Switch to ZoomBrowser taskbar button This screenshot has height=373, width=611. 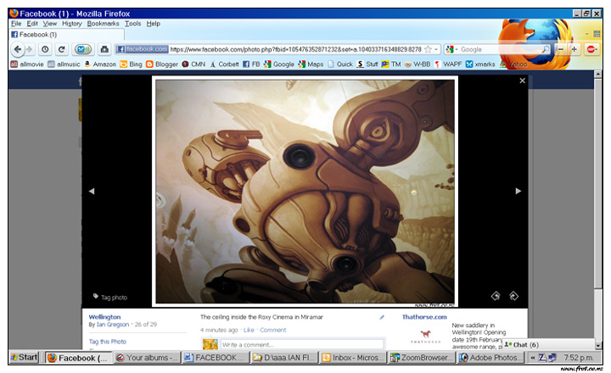422,357
